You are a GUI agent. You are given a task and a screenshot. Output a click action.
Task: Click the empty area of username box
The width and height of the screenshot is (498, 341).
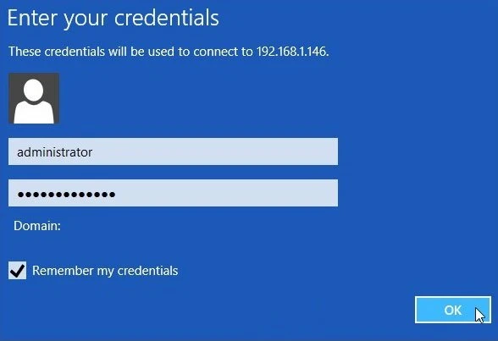tap(216, 151)
